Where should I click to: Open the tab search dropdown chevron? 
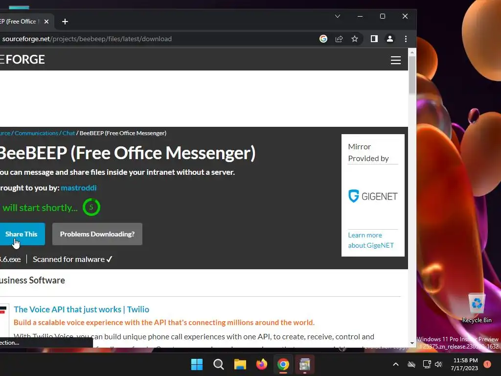pyautogui.click(x=338, y=16)
